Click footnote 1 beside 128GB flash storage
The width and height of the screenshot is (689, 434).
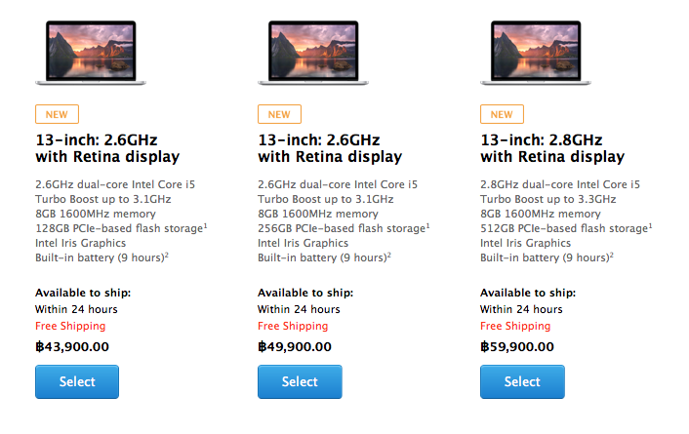coord(205,225)
